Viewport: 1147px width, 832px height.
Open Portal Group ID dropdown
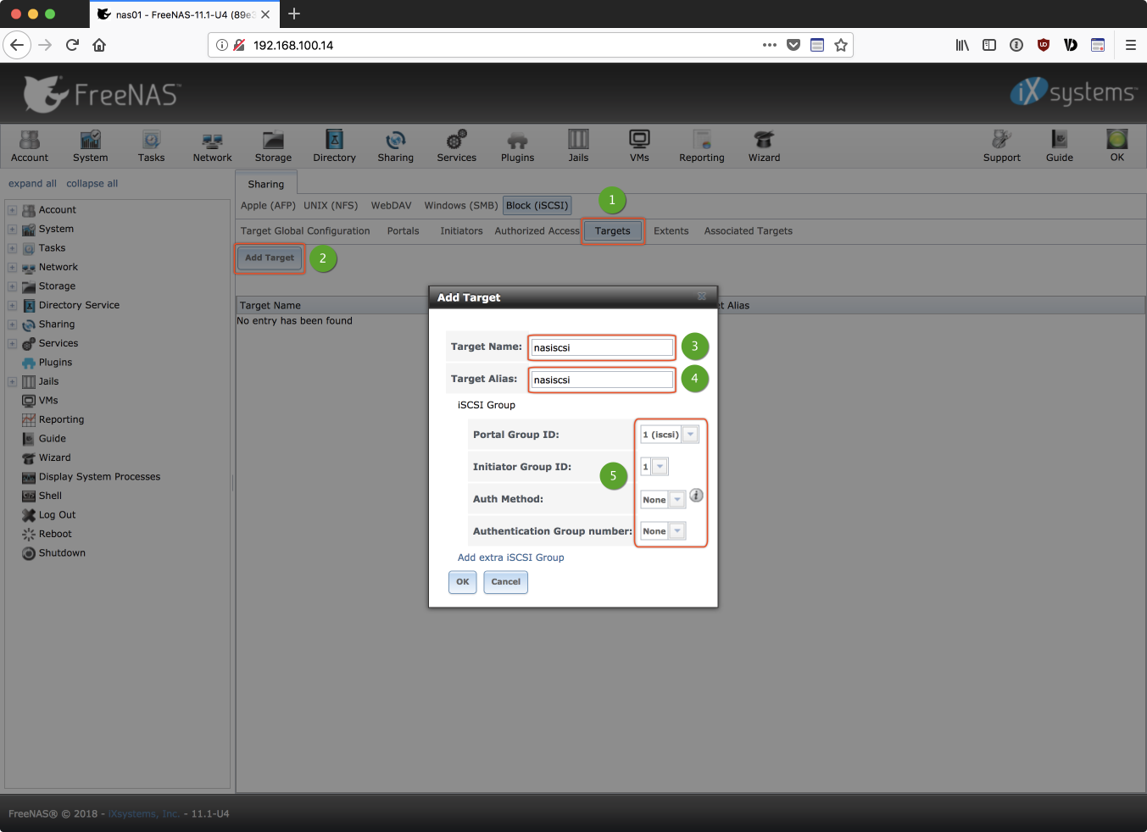(x=690, y=435)
